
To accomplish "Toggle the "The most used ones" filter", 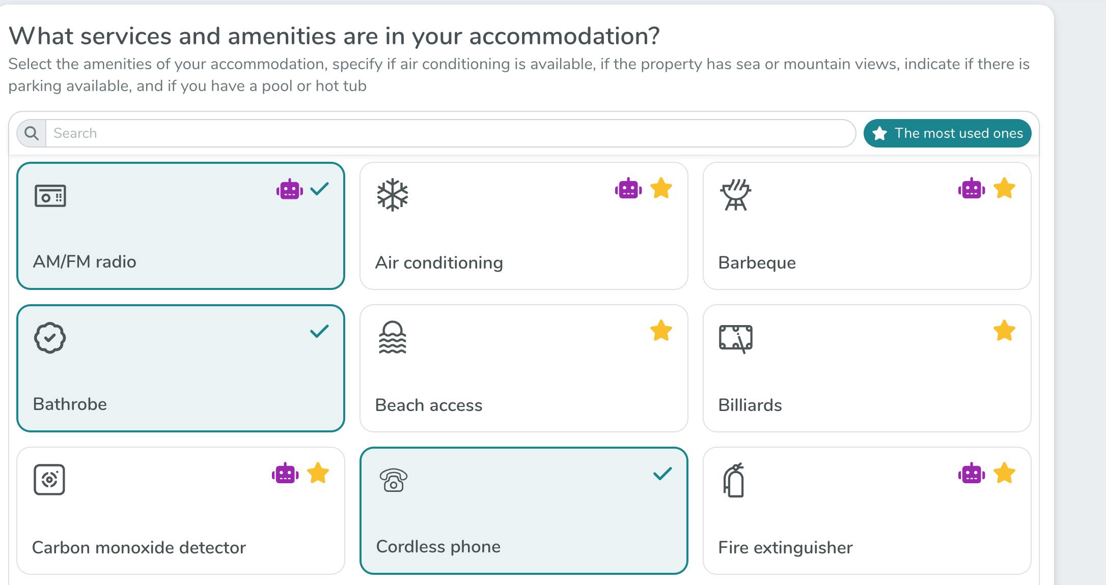I will coord(947,133).
